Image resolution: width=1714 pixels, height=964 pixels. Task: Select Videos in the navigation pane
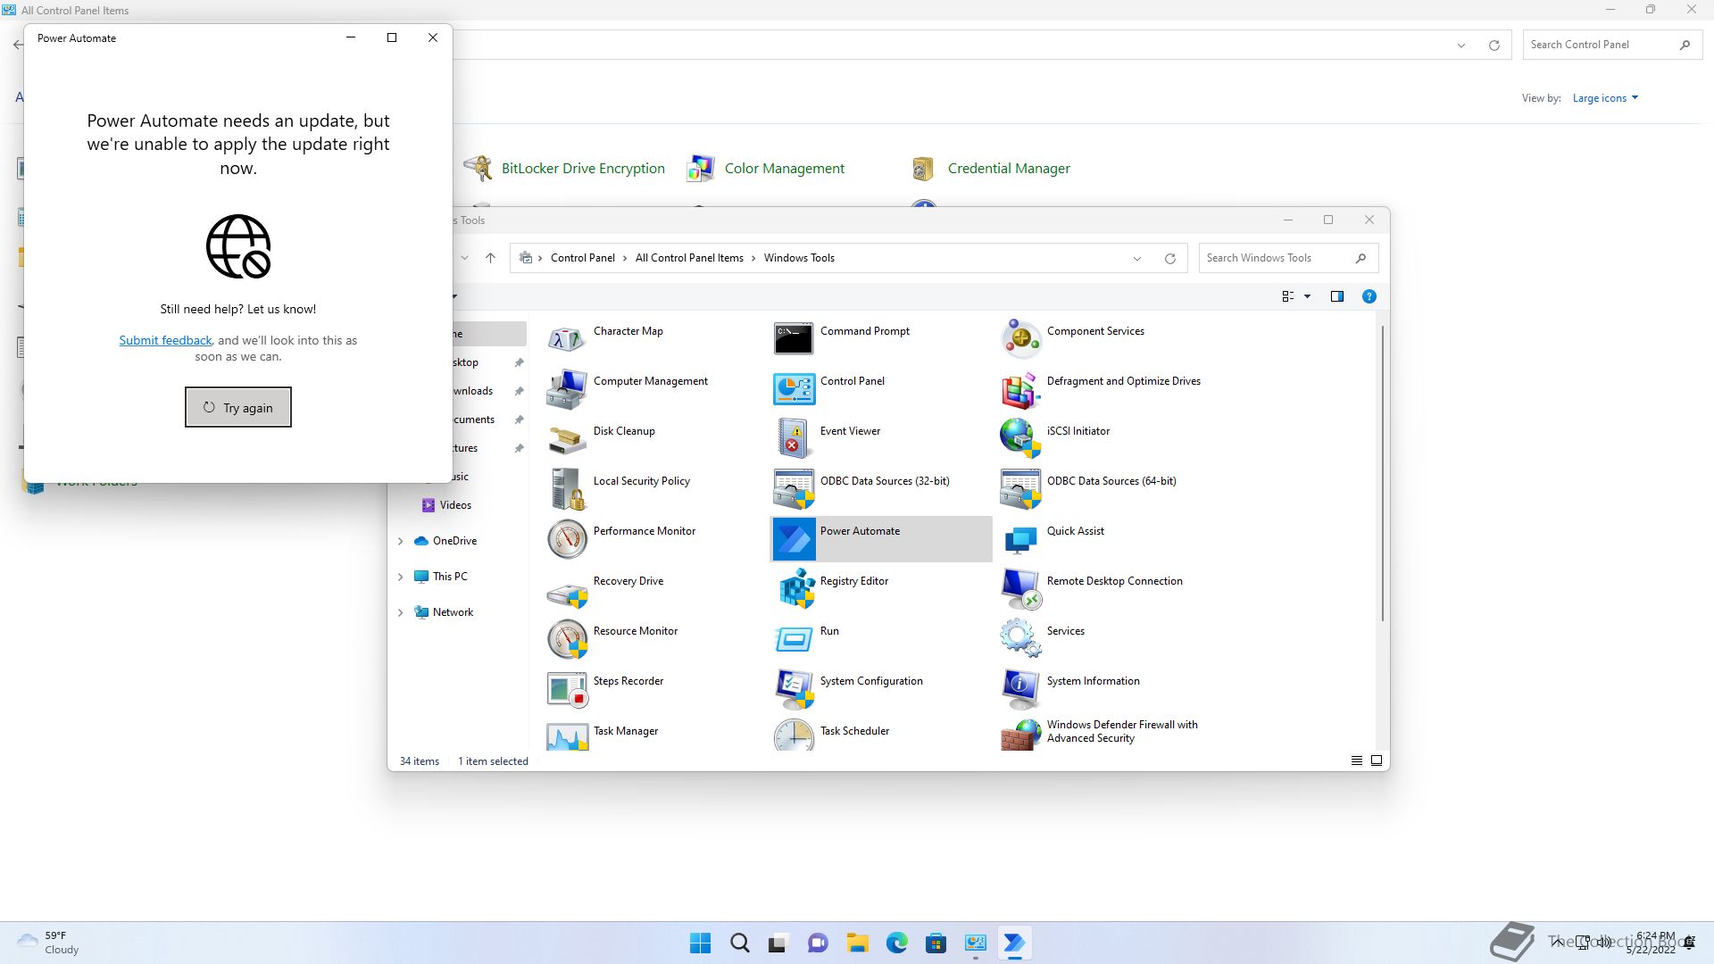tap(454, 505)
